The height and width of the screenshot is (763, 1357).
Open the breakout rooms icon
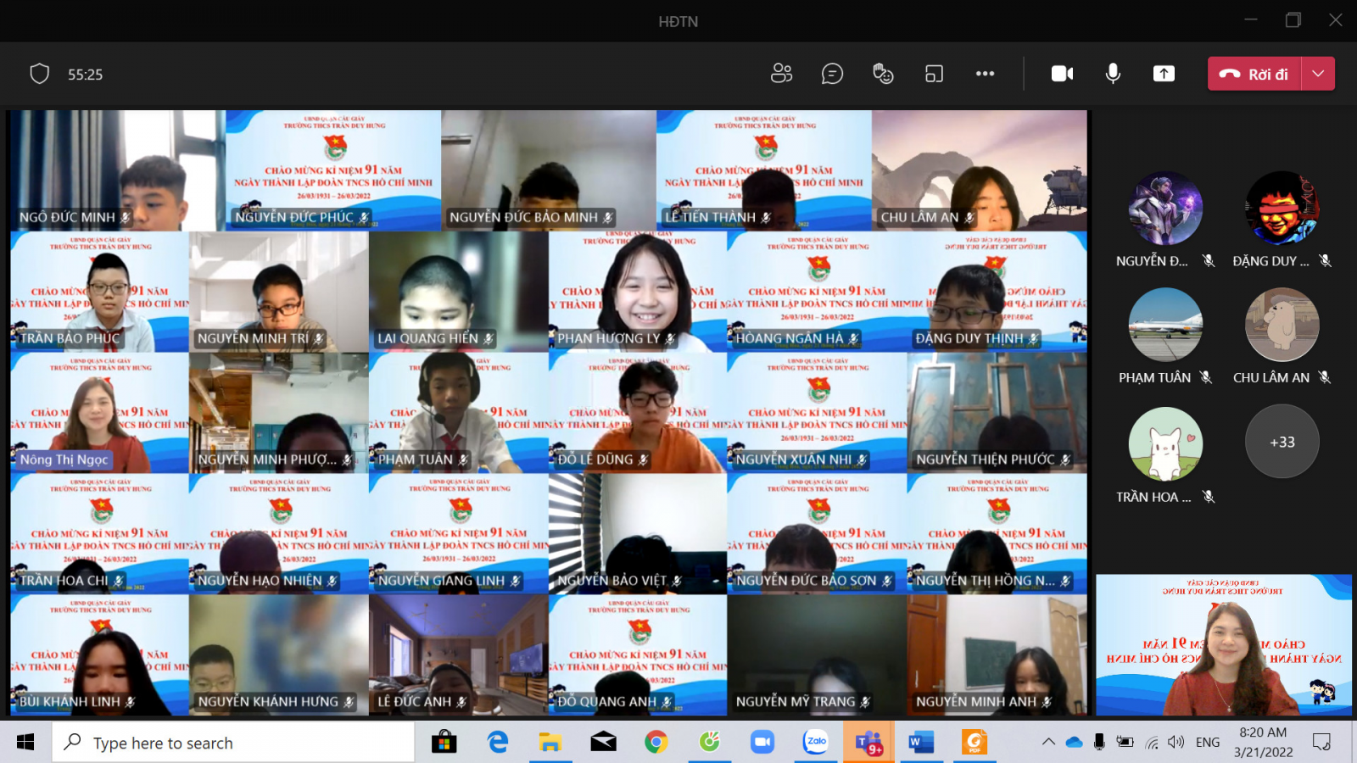click(x=934, y=74)
